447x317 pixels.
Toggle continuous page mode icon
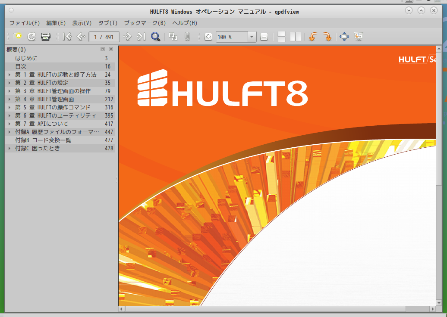(281, 37)
